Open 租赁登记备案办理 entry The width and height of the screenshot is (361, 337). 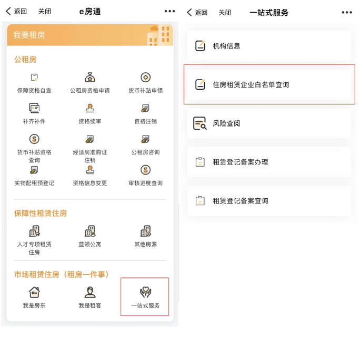pos(267,162)
